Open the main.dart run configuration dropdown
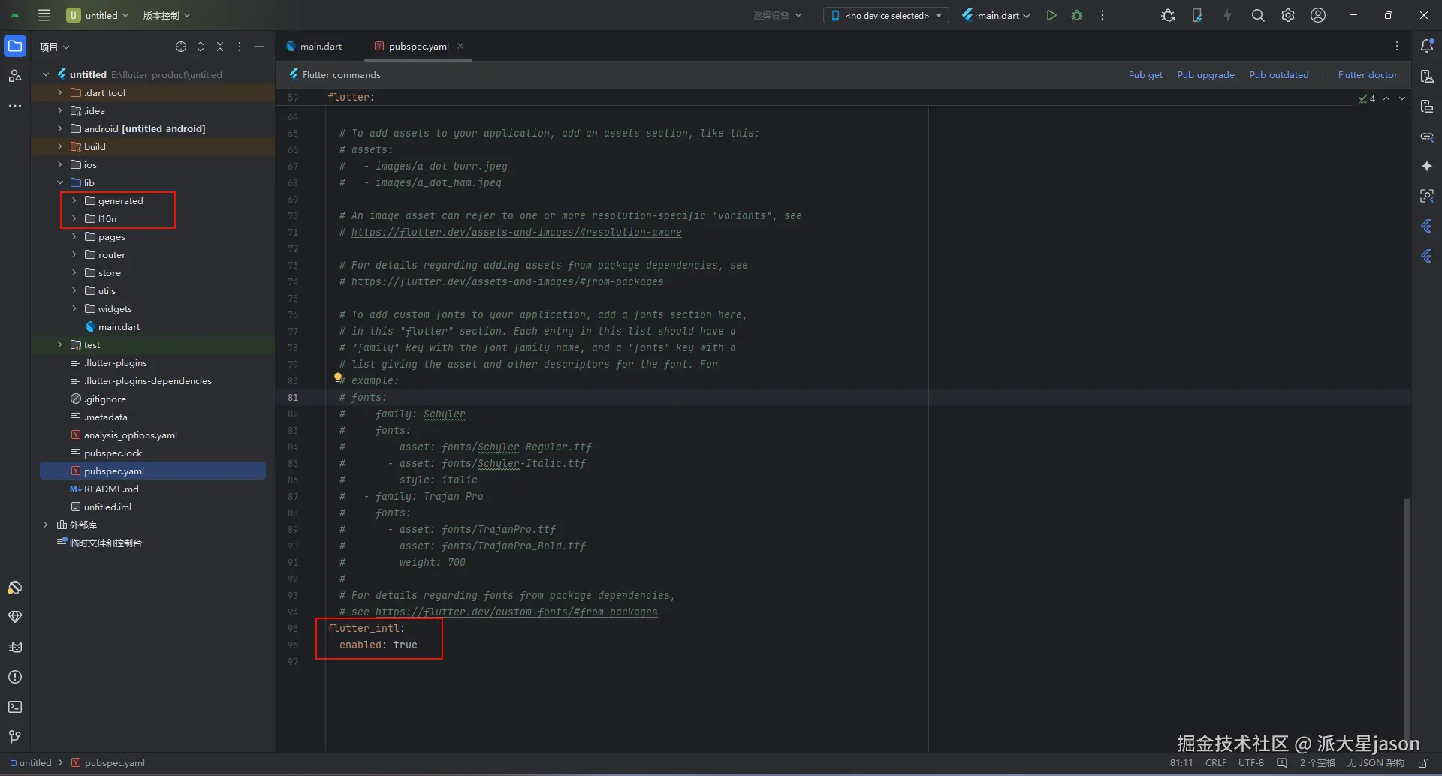Image resolution: width=1442 pixels, height=776 pixels. pyautogui.click(x=997, y=15)
